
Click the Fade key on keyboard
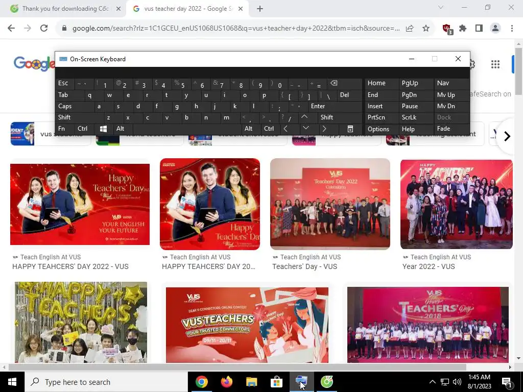[451, 129]
